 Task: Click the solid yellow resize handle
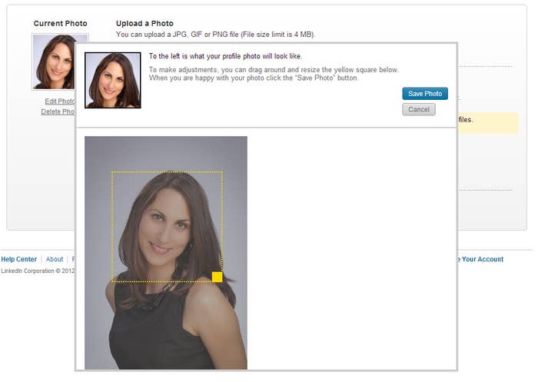tap(218, 277)
